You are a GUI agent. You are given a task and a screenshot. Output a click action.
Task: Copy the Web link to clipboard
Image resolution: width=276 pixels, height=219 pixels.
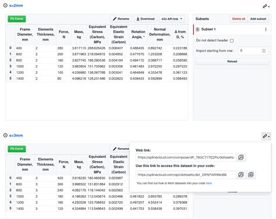tap(240, 157)
